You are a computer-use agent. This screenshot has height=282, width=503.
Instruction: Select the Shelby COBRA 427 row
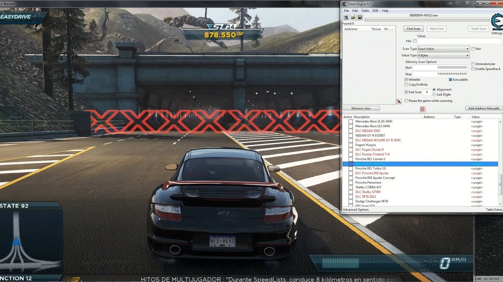(x=420, y=187)
